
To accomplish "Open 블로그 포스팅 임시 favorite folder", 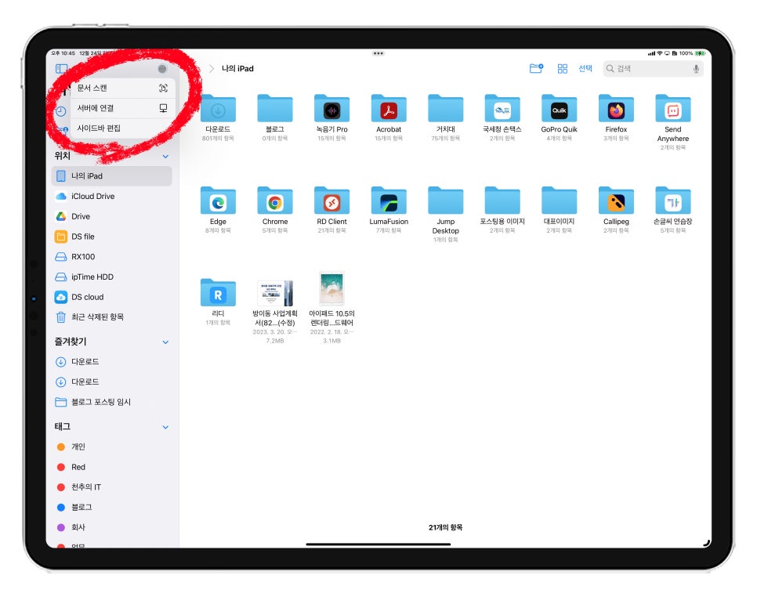I will [x=111, y=402].
